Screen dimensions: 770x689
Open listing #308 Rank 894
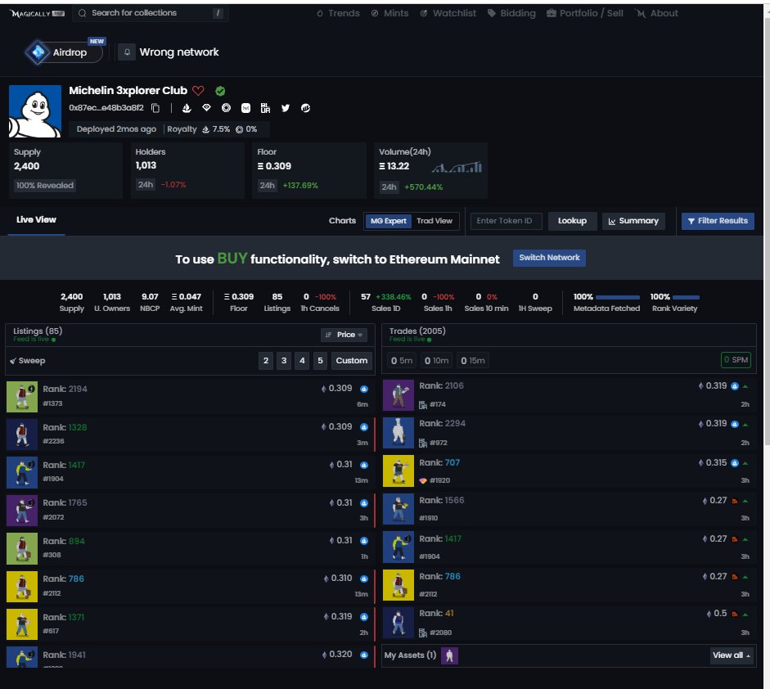pos(190,548)
